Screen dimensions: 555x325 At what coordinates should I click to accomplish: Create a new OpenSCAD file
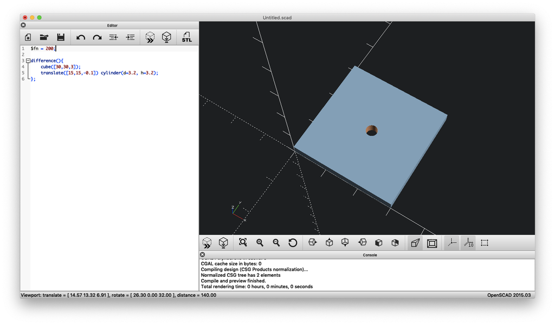28,37
